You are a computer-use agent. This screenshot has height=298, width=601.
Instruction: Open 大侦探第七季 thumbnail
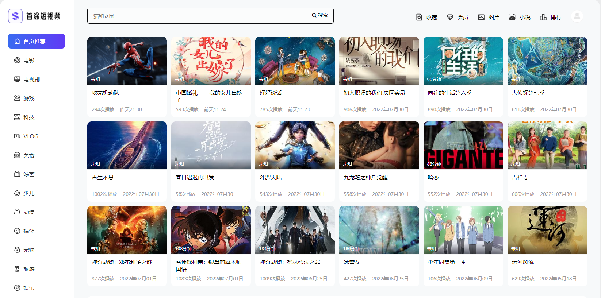click(x=547, y=61)
